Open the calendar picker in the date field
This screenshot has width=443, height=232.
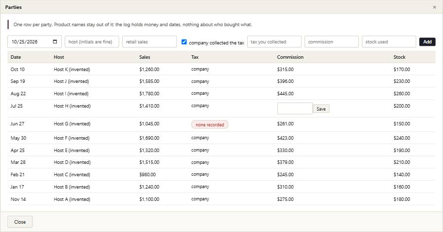(55, 42)
